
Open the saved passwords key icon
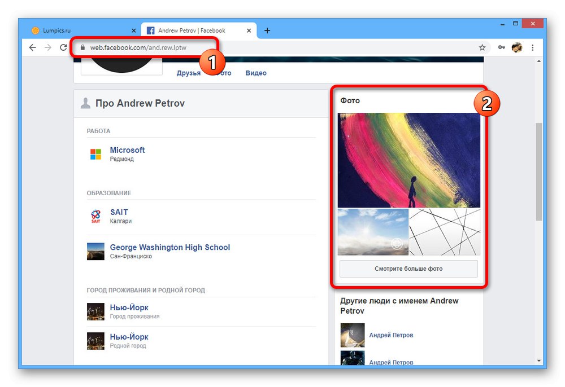pyautogui.click(x=501, y=47)
